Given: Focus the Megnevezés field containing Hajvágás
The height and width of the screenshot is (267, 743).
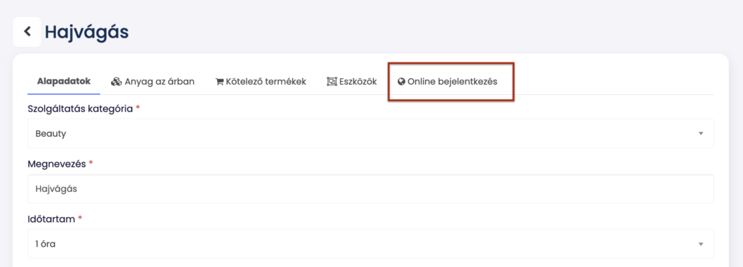Looking at the screenshot, I should coord(371,189).
